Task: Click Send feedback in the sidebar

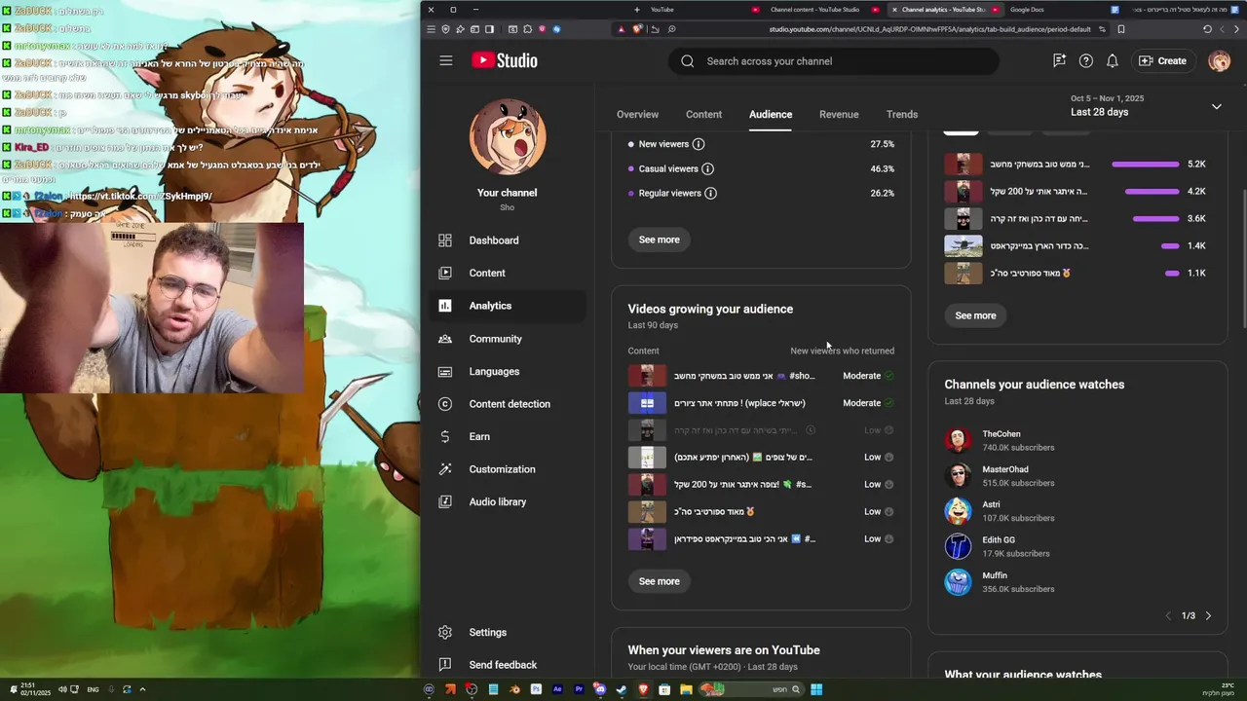Action: [508, 665]
